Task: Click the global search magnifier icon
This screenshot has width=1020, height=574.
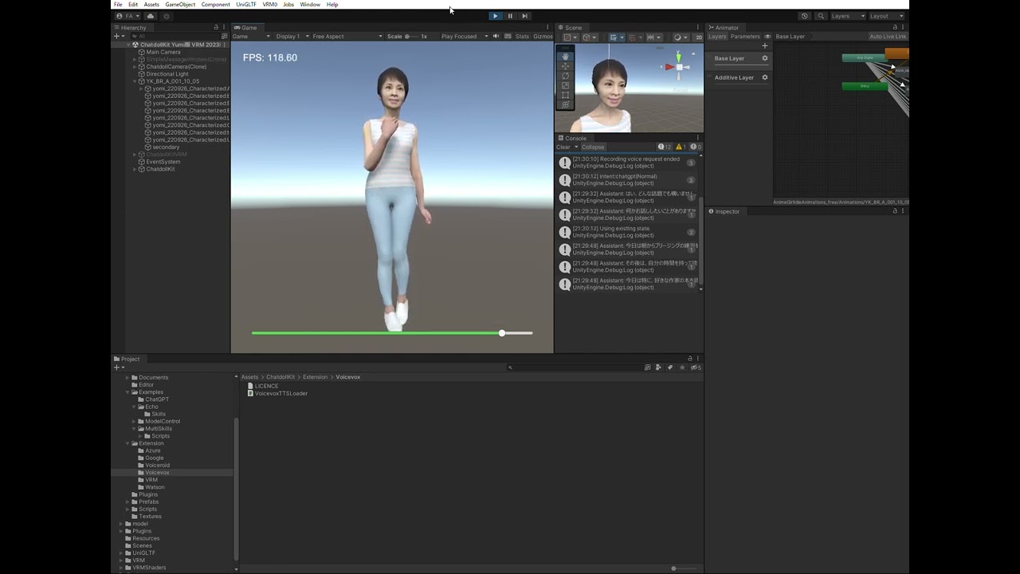Action: 821,16
